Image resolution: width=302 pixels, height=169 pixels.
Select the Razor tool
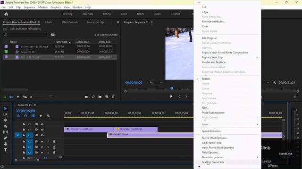coord(6,126)
